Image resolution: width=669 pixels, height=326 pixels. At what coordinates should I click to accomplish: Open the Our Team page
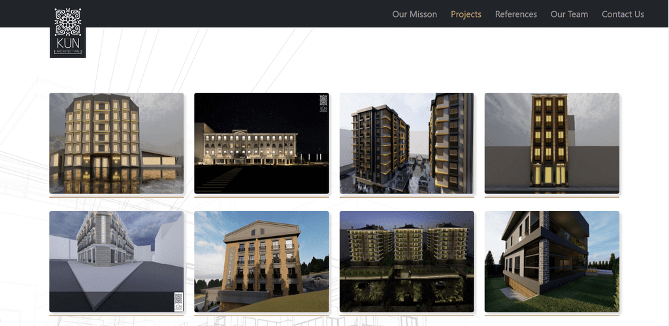pos(569,14)
